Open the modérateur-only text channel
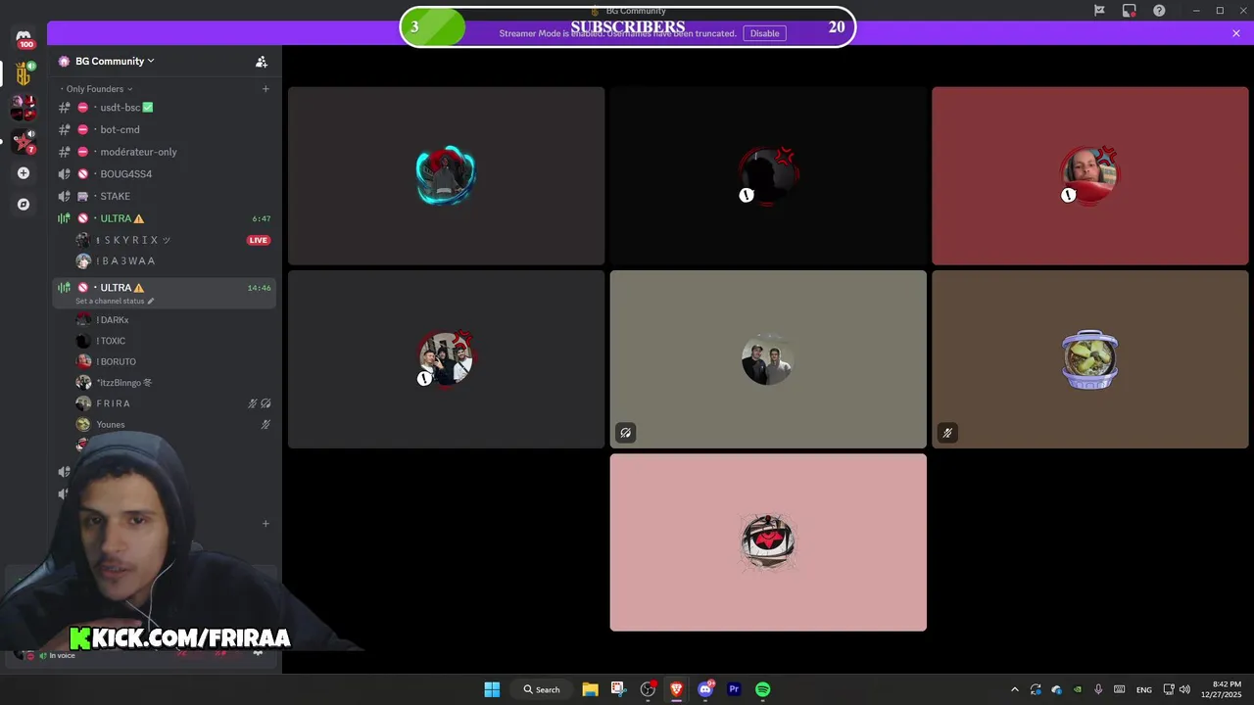 tap(164, 152)
